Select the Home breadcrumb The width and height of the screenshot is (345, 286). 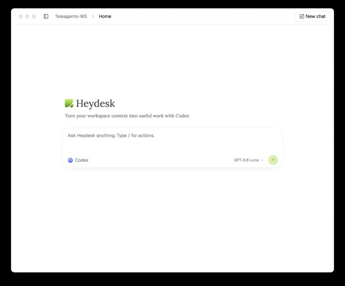coord(105,16)
